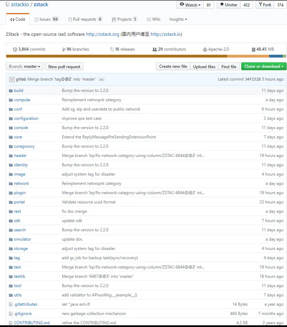Open the http://zstack.org link

[x=103, y=34]
